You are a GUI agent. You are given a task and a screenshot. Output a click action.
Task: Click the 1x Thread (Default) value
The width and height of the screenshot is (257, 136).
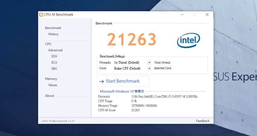tap(126, 63)
